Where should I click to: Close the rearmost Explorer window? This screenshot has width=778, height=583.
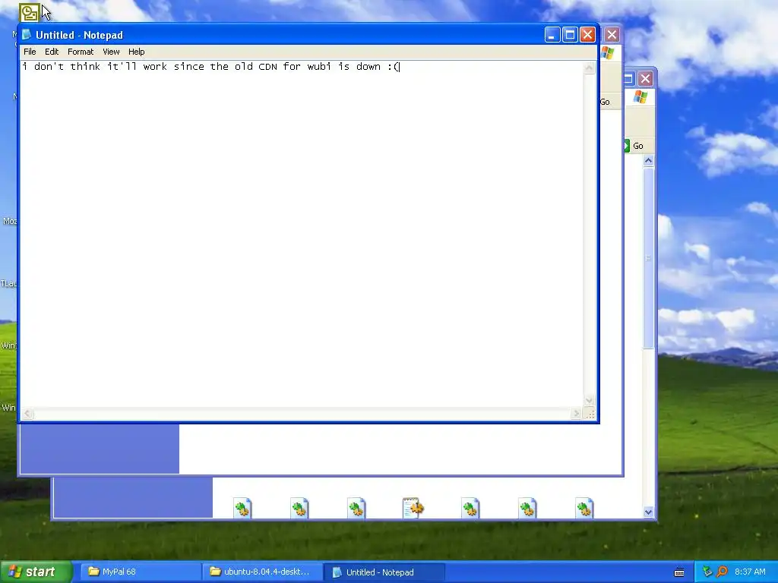click(645, 78)
